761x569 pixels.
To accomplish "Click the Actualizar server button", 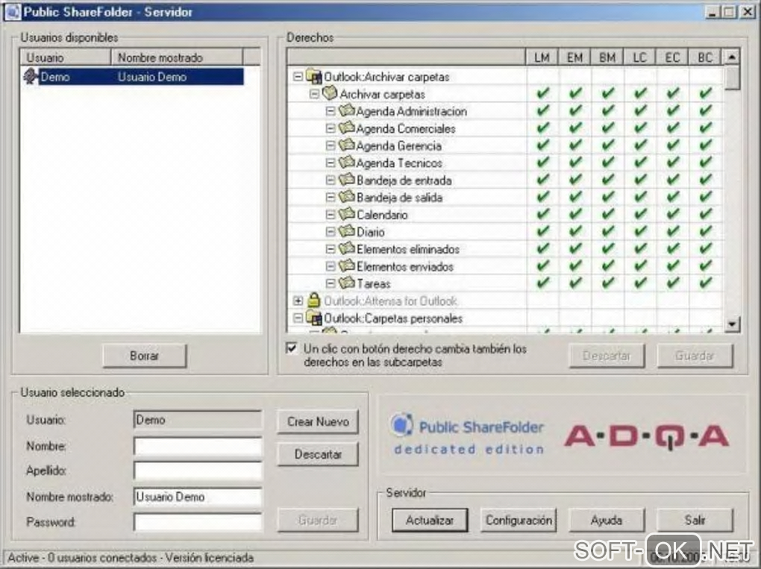I will (x=430, y=520).
